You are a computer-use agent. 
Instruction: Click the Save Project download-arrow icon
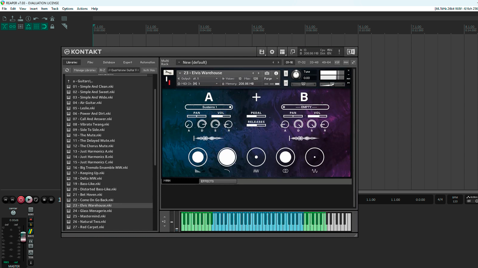20,18
